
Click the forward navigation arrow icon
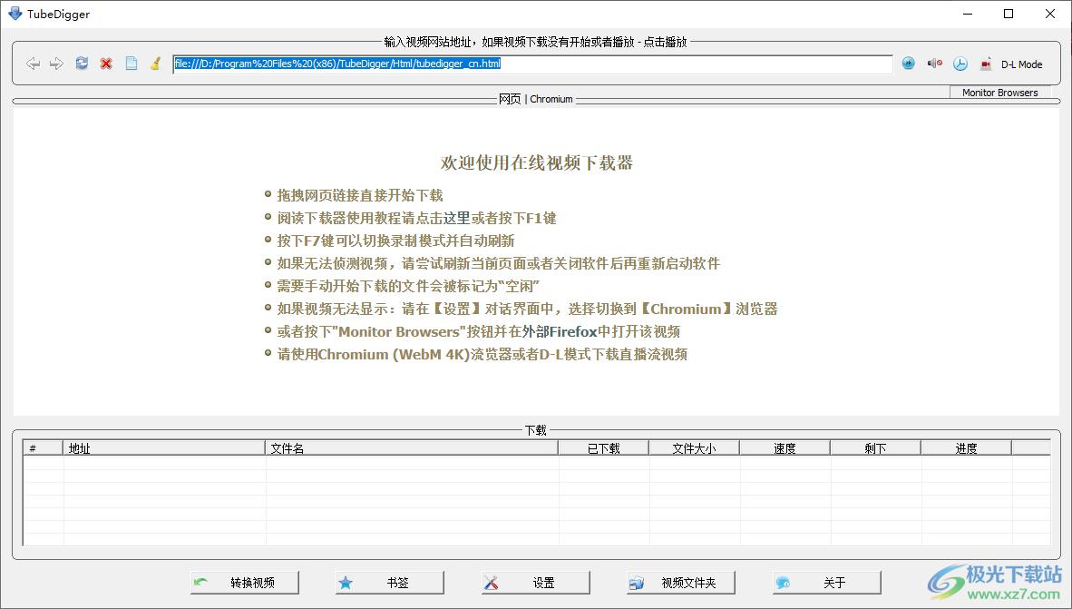(x=56, y=64)
